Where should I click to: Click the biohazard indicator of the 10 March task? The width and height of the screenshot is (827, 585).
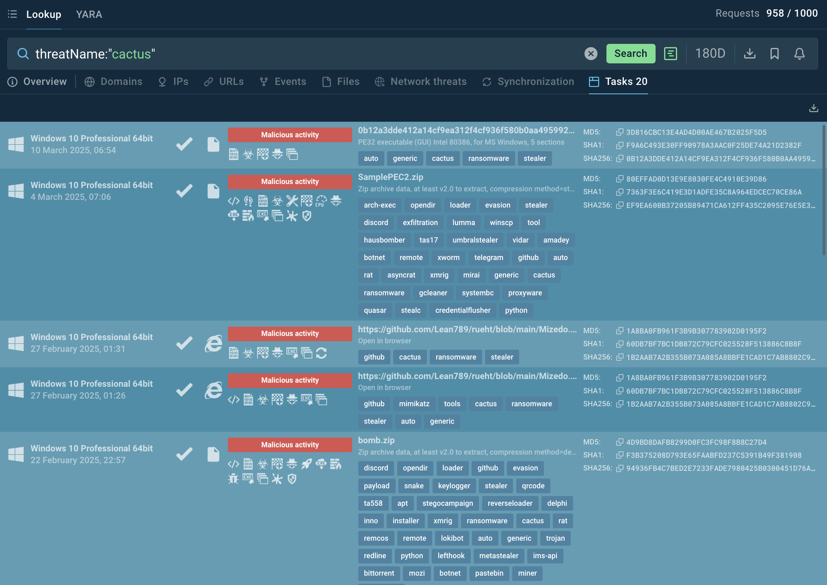(248, 154)
